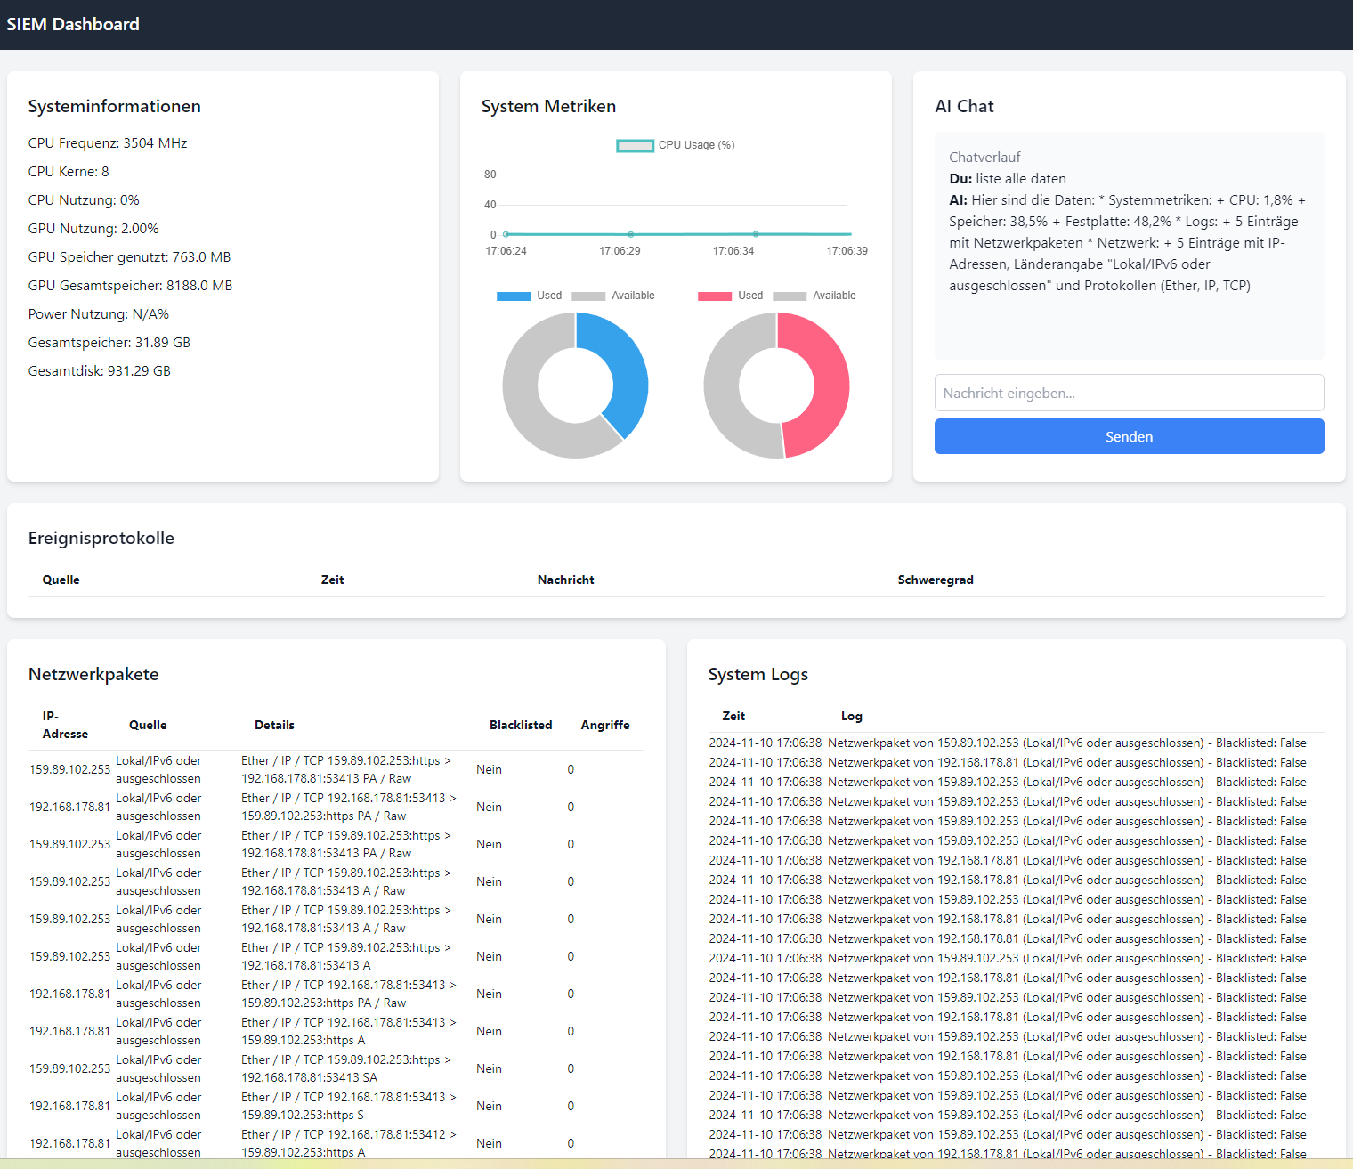The width and height of the screenshot is (1353, 1169).
Task: Select the Schweregrad column header
Action: [936, 580]
